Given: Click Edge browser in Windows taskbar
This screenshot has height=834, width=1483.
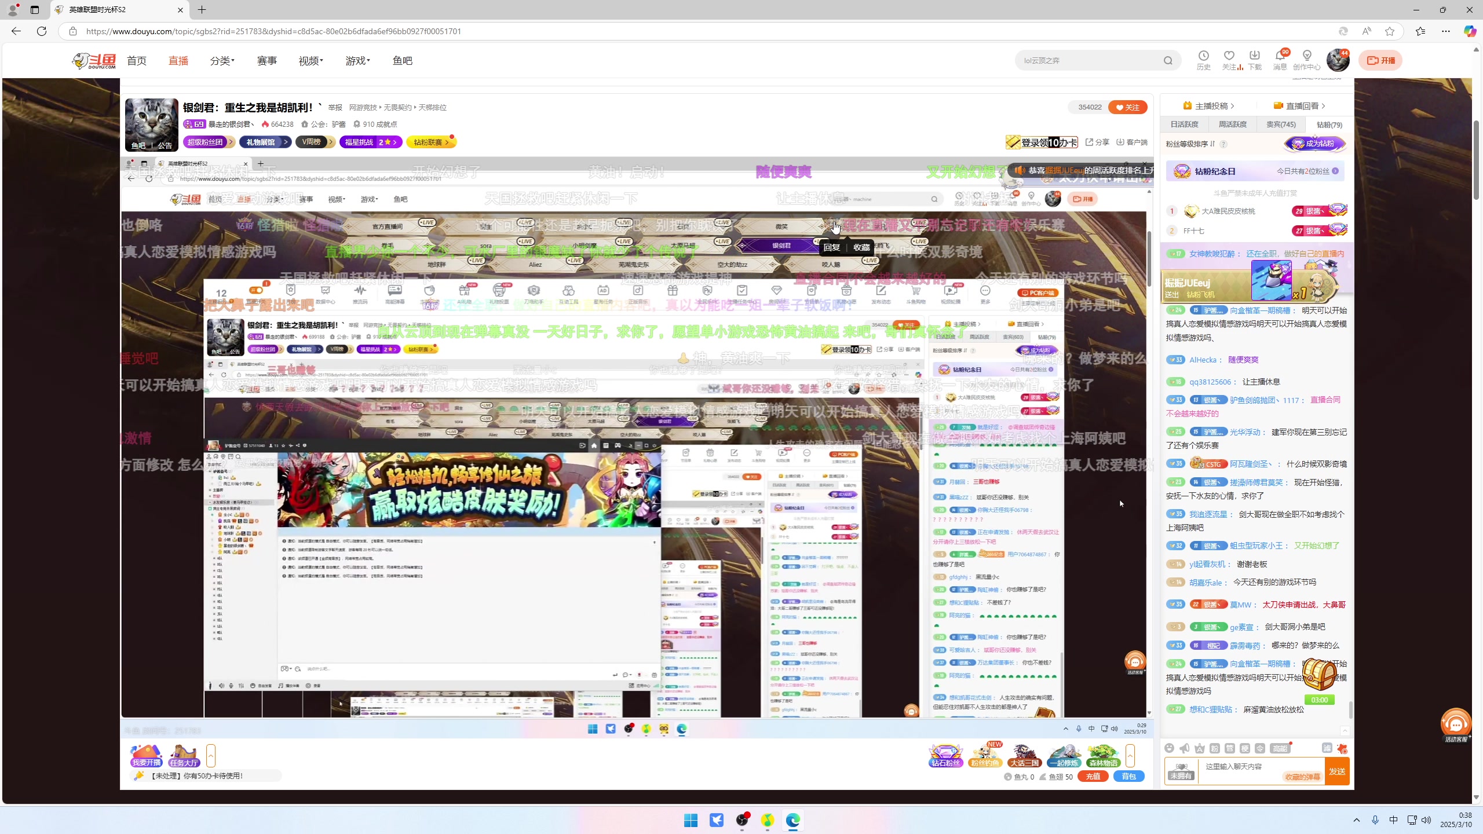Looking at the screenshot, I should pyautogui.click(x=792, y=820).
